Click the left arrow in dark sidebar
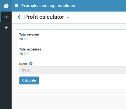The image size is (126, 109). point(6,27)
